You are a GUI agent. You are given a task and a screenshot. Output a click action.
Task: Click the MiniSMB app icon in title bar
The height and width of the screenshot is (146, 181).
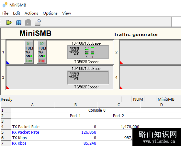pyautogui.click(x=5, y=5)
